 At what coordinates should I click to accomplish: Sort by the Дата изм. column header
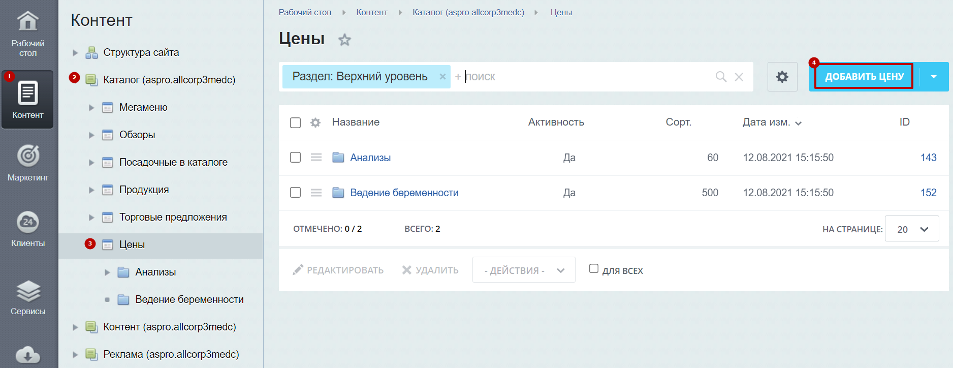click(772, 122)
